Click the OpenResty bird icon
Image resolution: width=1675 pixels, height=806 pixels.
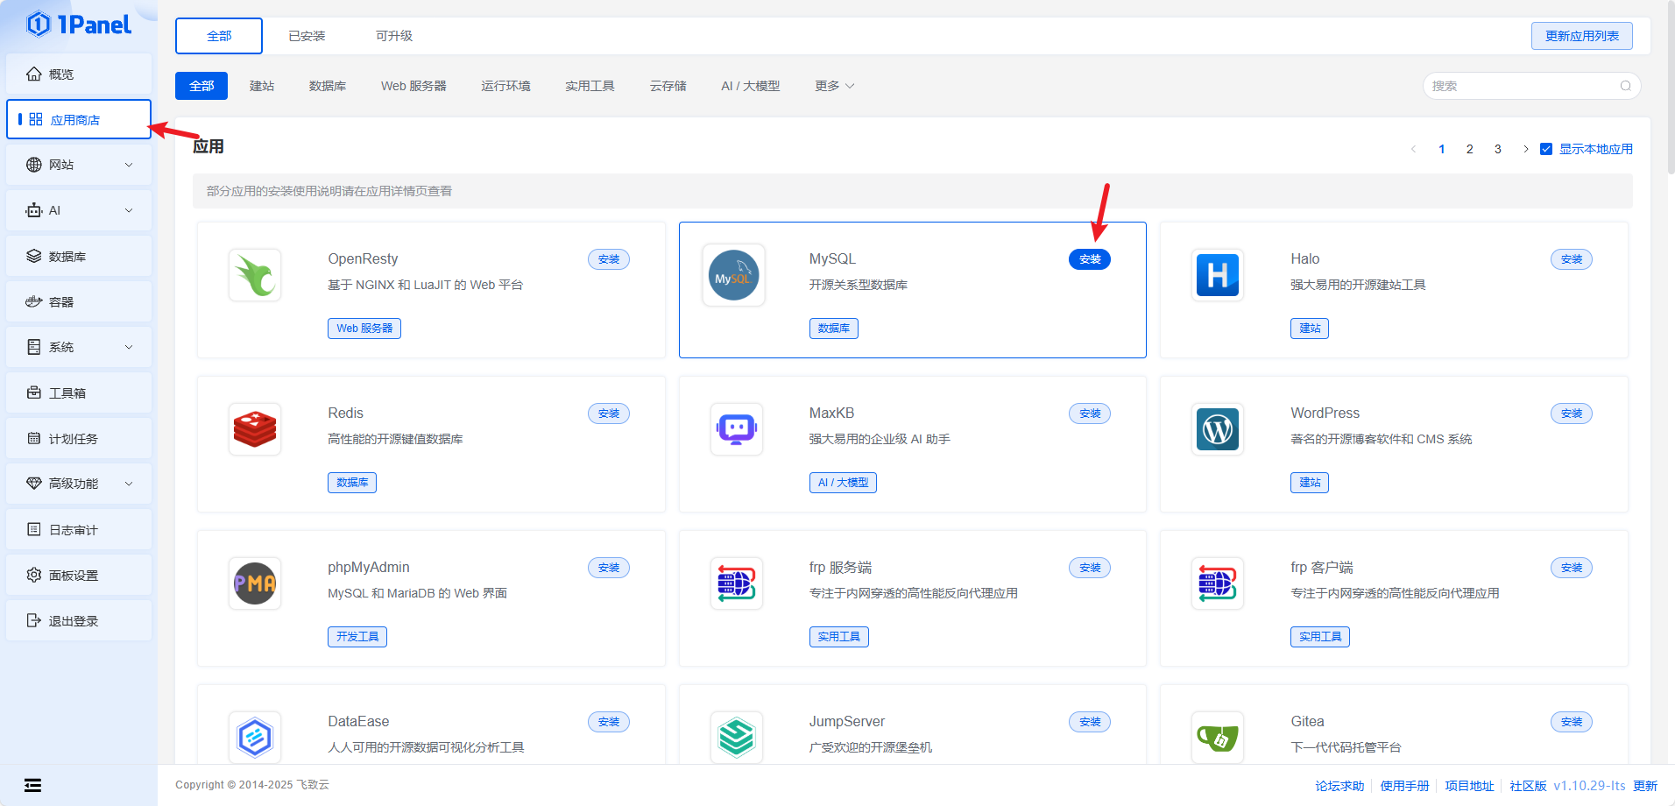tap(255, 275)
